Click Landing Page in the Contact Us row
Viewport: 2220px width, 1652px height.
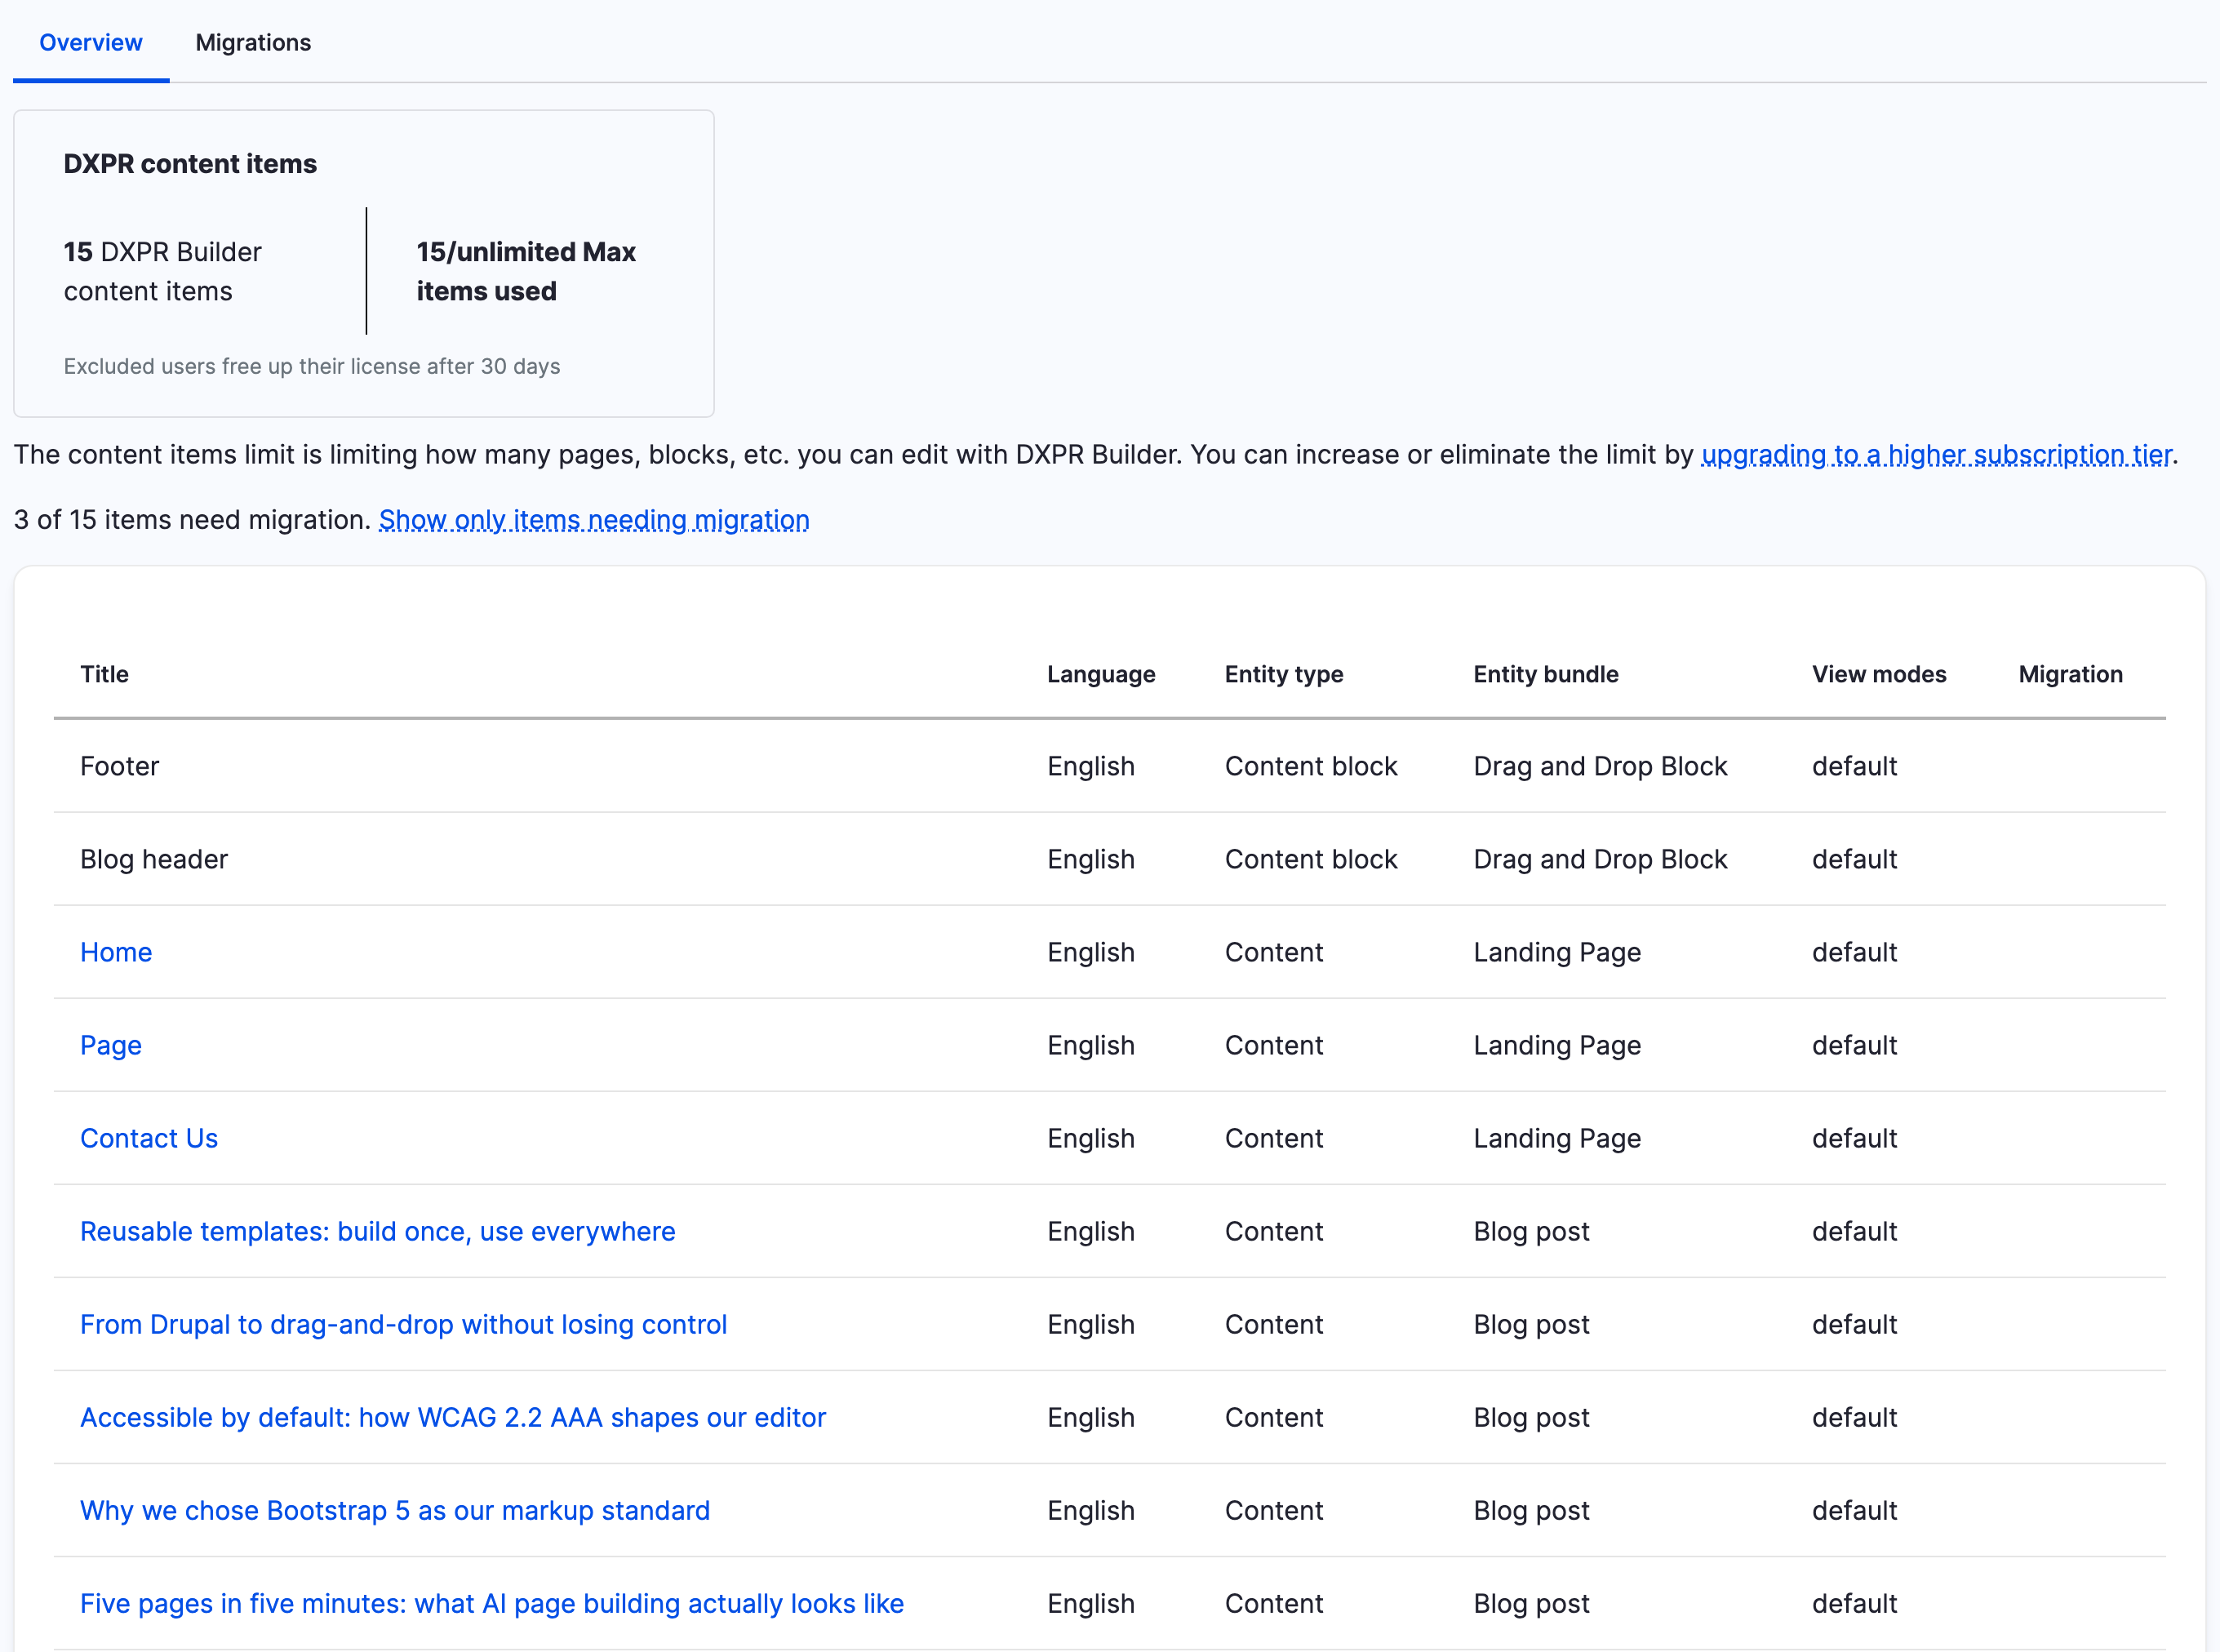1557,1138
